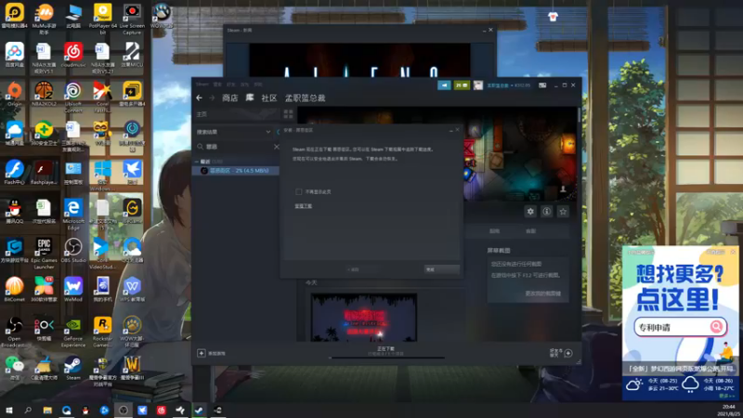Toggle library grid view icon
The image size is (743, 418).
[x=288, y=113]
